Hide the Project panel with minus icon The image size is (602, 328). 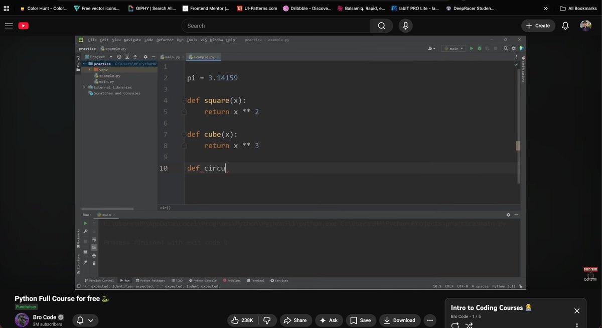coord(154,57)
